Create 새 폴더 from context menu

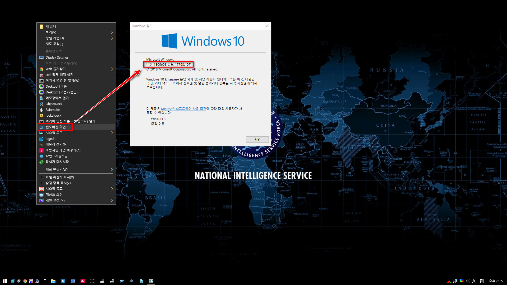(x=76, y=26)
